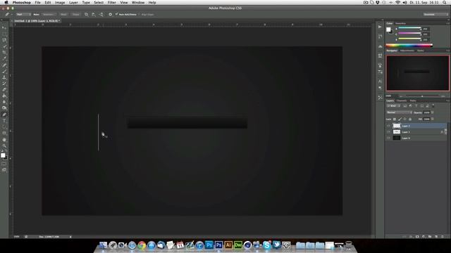
Task: Click the red channel slider in Color panel
Action: (x=409, y=28)
